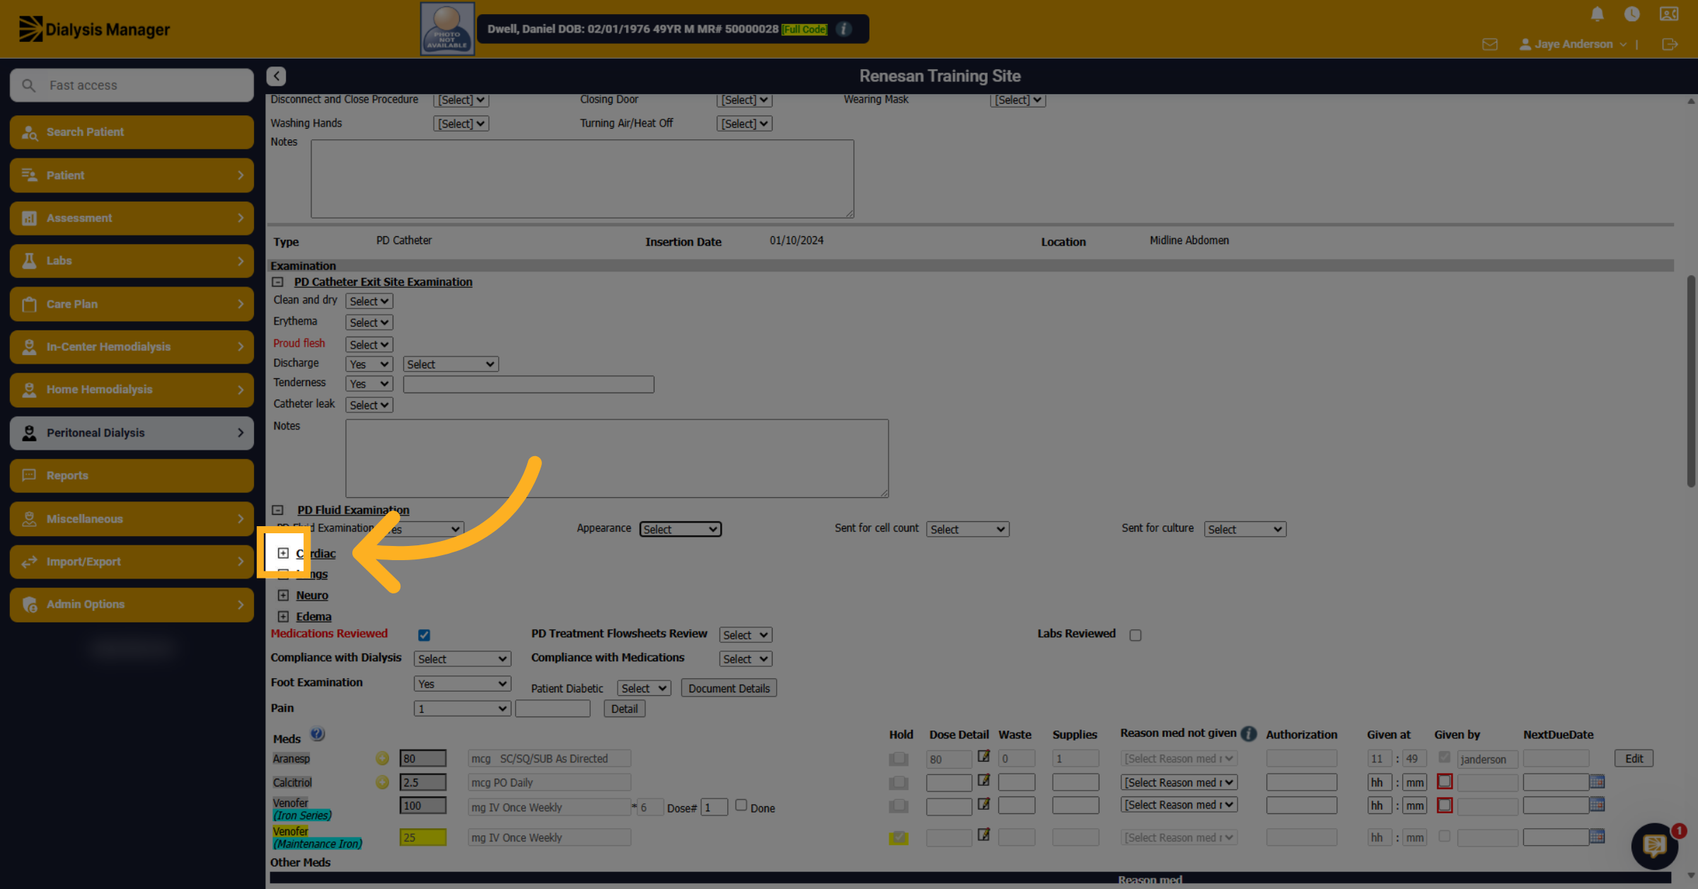The image size is (1698, 889).
Task: Expand the Cardiac section
Action: [283, 553]
